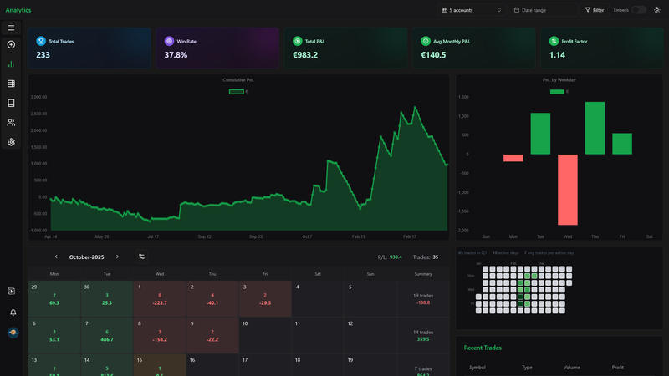This screenshot has height=376, width=669.
Task: Click the Total P&L card icon
Action: [298, 41]
